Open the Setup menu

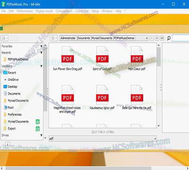[95, 11]
